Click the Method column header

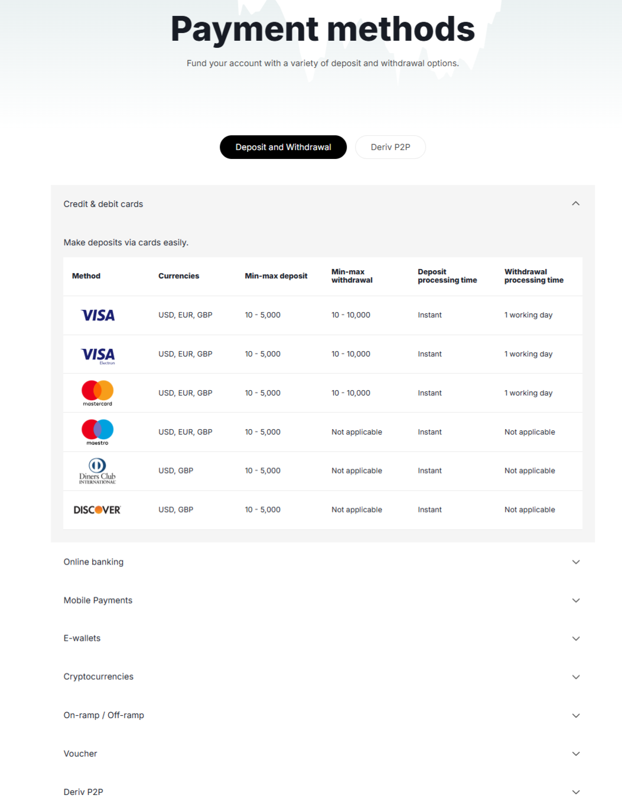(x=86, y=276)
